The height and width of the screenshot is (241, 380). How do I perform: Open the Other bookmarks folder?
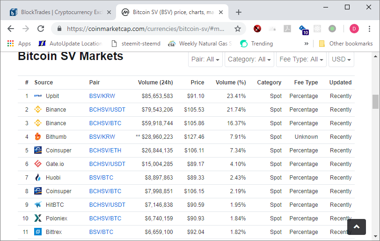[x=346, y=44]
